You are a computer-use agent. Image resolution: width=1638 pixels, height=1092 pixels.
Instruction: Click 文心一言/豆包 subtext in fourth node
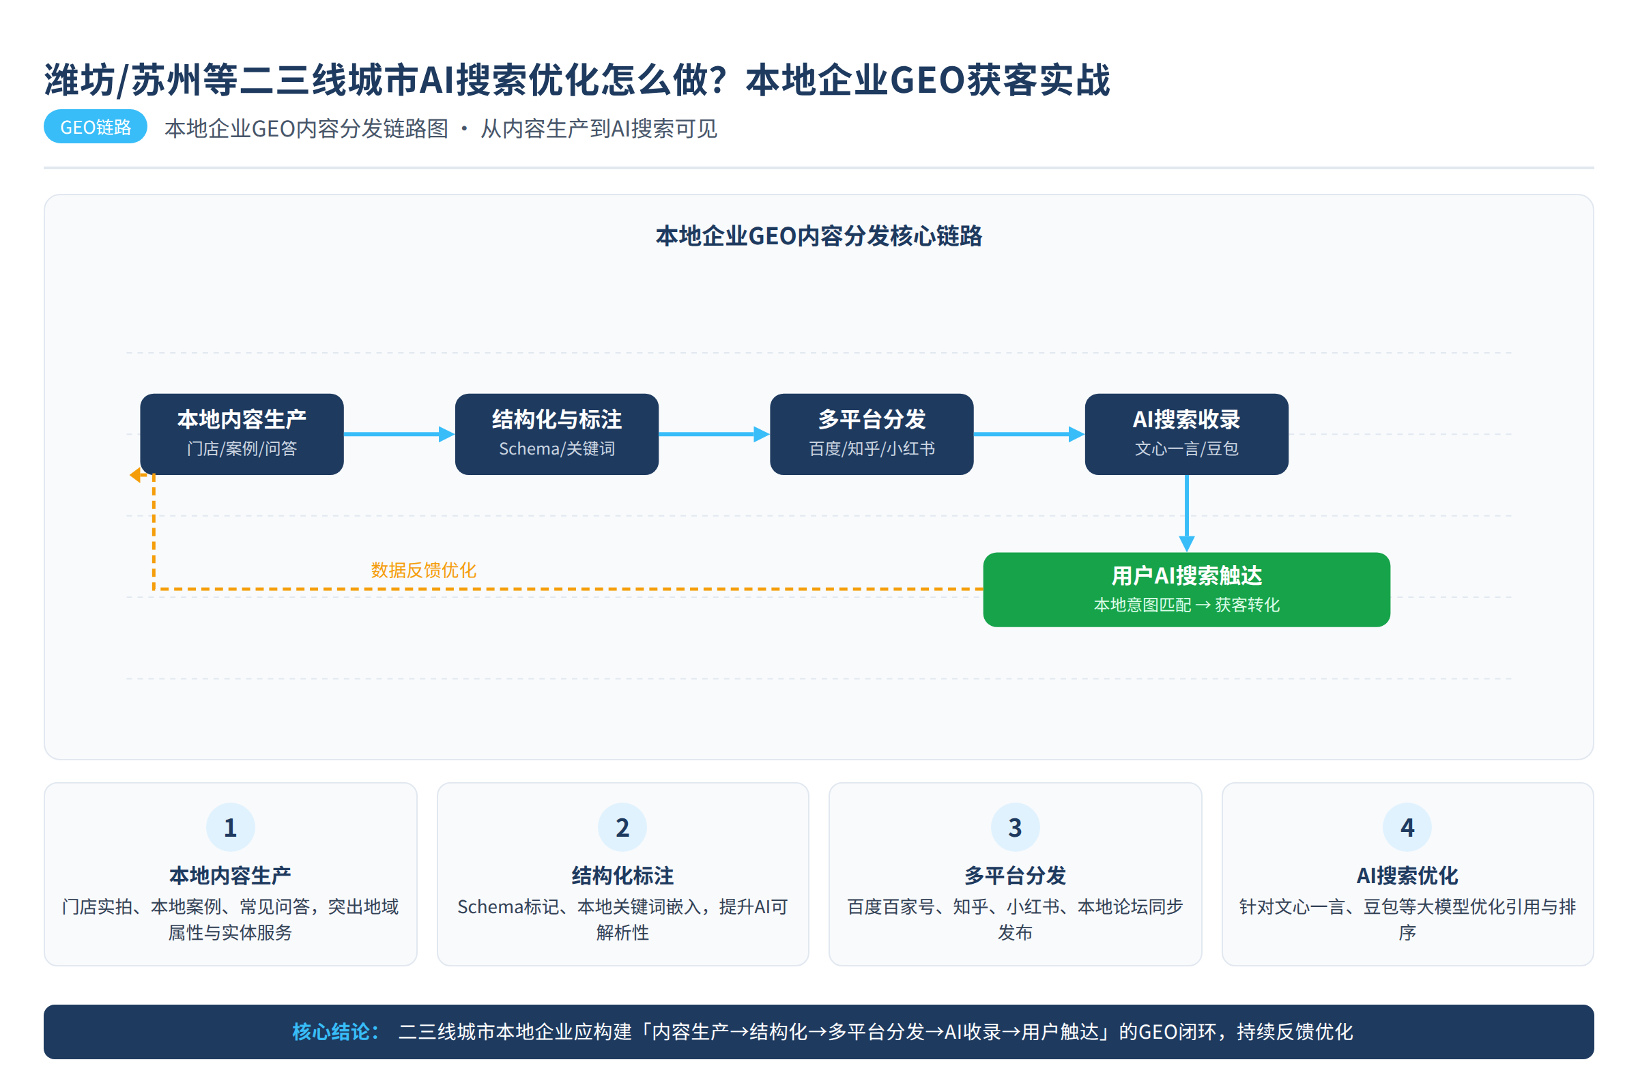point(1186,448)
